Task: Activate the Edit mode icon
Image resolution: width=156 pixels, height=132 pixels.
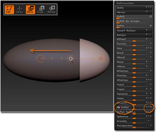Action: pos(9,9)
